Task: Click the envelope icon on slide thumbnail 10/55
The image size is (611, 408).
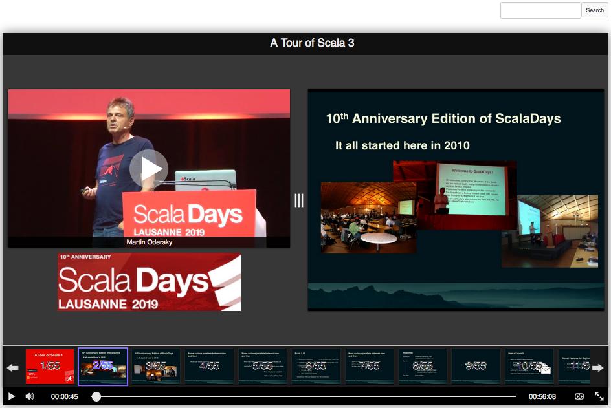Action: (546, 369)
